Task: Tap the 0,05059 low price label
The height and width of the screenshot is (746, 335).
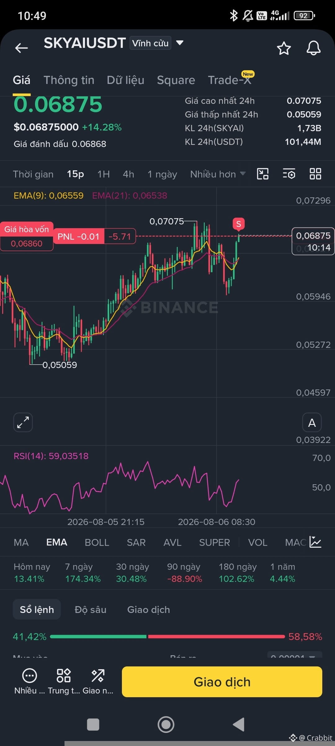Action: tap(60, 365)
